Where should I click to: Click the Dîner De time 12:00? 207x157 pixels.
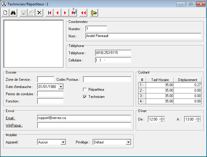pos(153,119)
